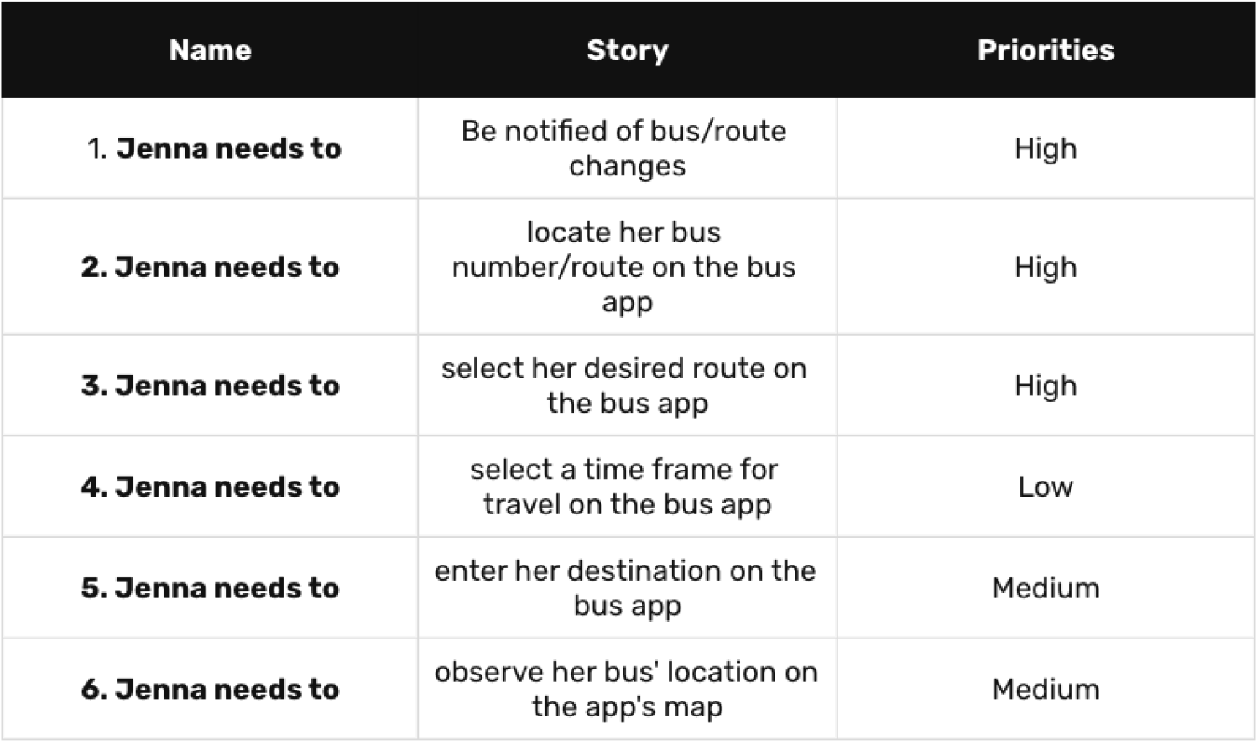
Task: Select the High priority in row one
Action: [1046, 148]
